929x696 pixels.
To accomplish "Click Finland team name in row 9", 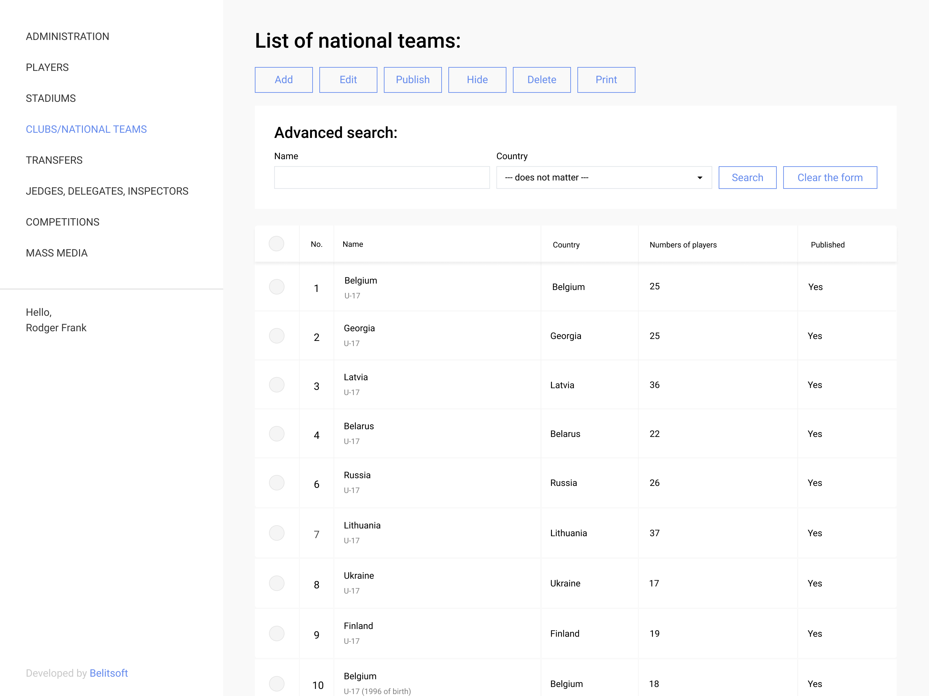I will pyautogui.click(x=358, y=626).
